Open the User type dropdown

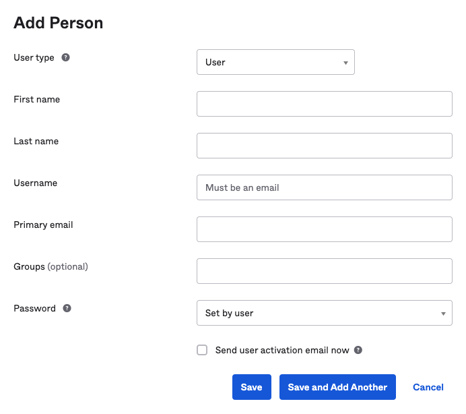275,62
